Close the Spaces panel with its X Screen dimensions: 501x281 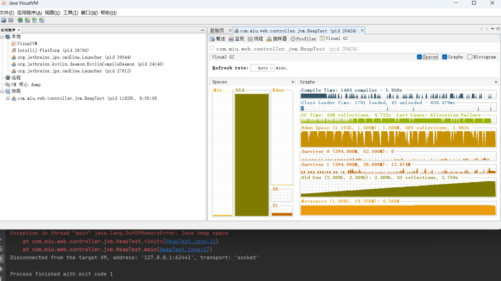point(293,82)
